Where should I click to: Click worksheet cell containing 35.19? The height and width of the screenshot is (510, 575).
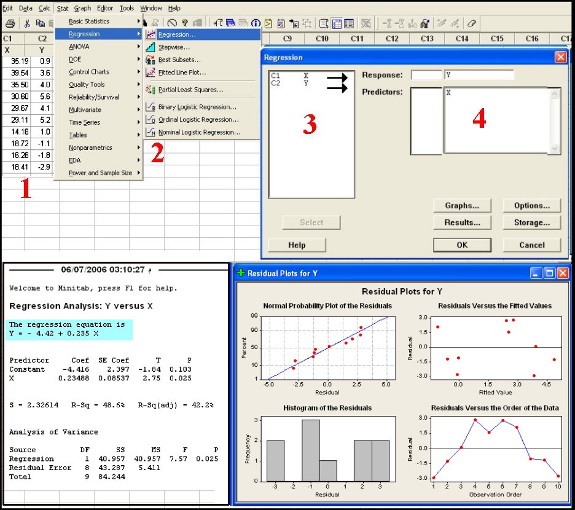tap(17, 61)
